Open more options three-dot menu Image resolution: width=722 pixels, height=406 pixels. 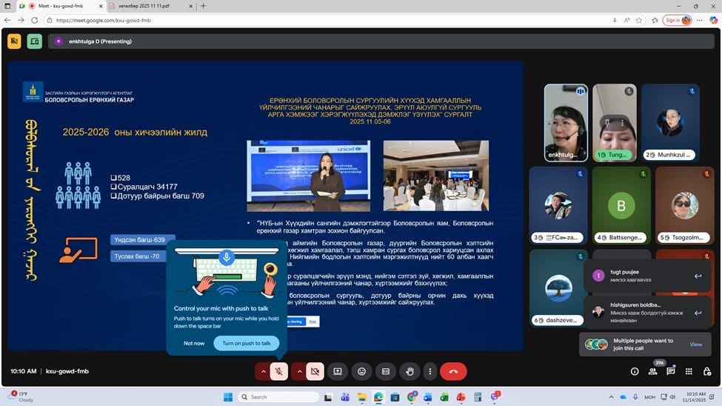(x=429, y=371)
